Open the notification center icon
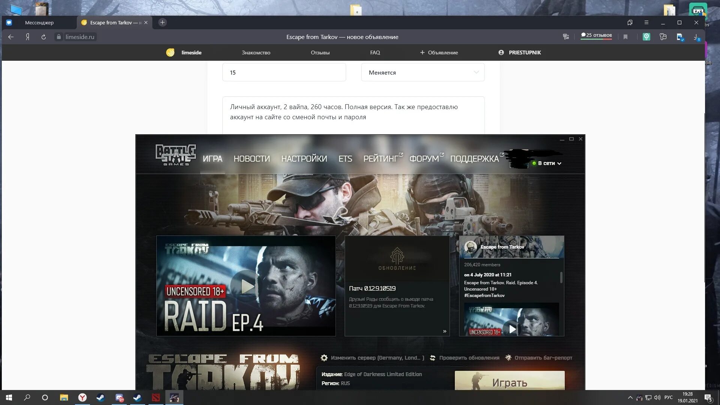This screenshot has width=720, height=405. [x=708, y=397]
